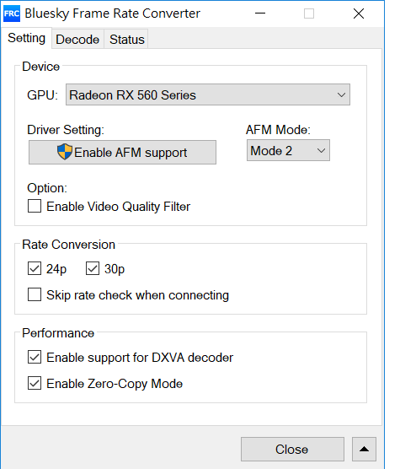Open the Status tab

(127, 39)
